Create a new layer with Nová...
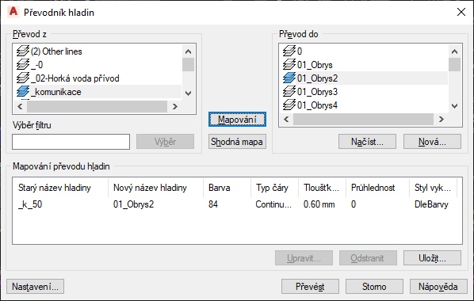Screen dimensions: 474x301 (x=432, y=142)
